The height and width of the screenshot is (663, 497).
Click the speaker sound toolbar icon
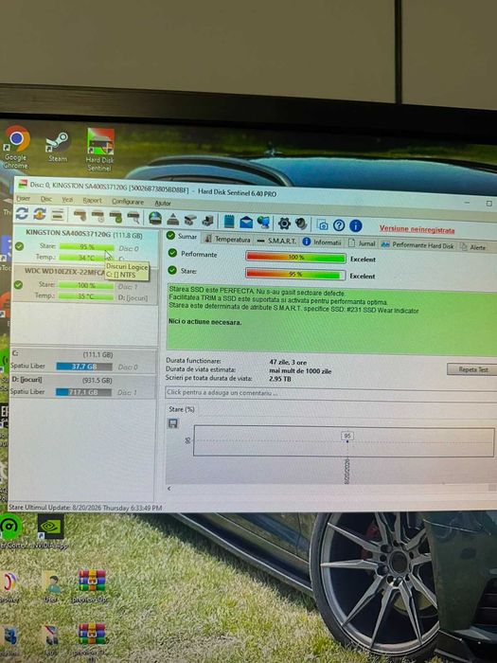(301, 224)
